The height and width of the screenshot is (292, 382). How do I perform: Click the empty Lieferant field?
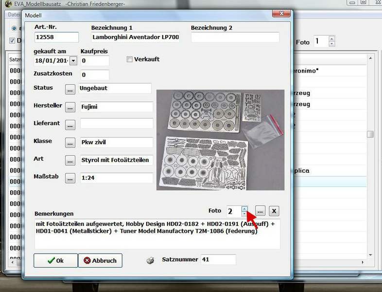coord(117,124)
